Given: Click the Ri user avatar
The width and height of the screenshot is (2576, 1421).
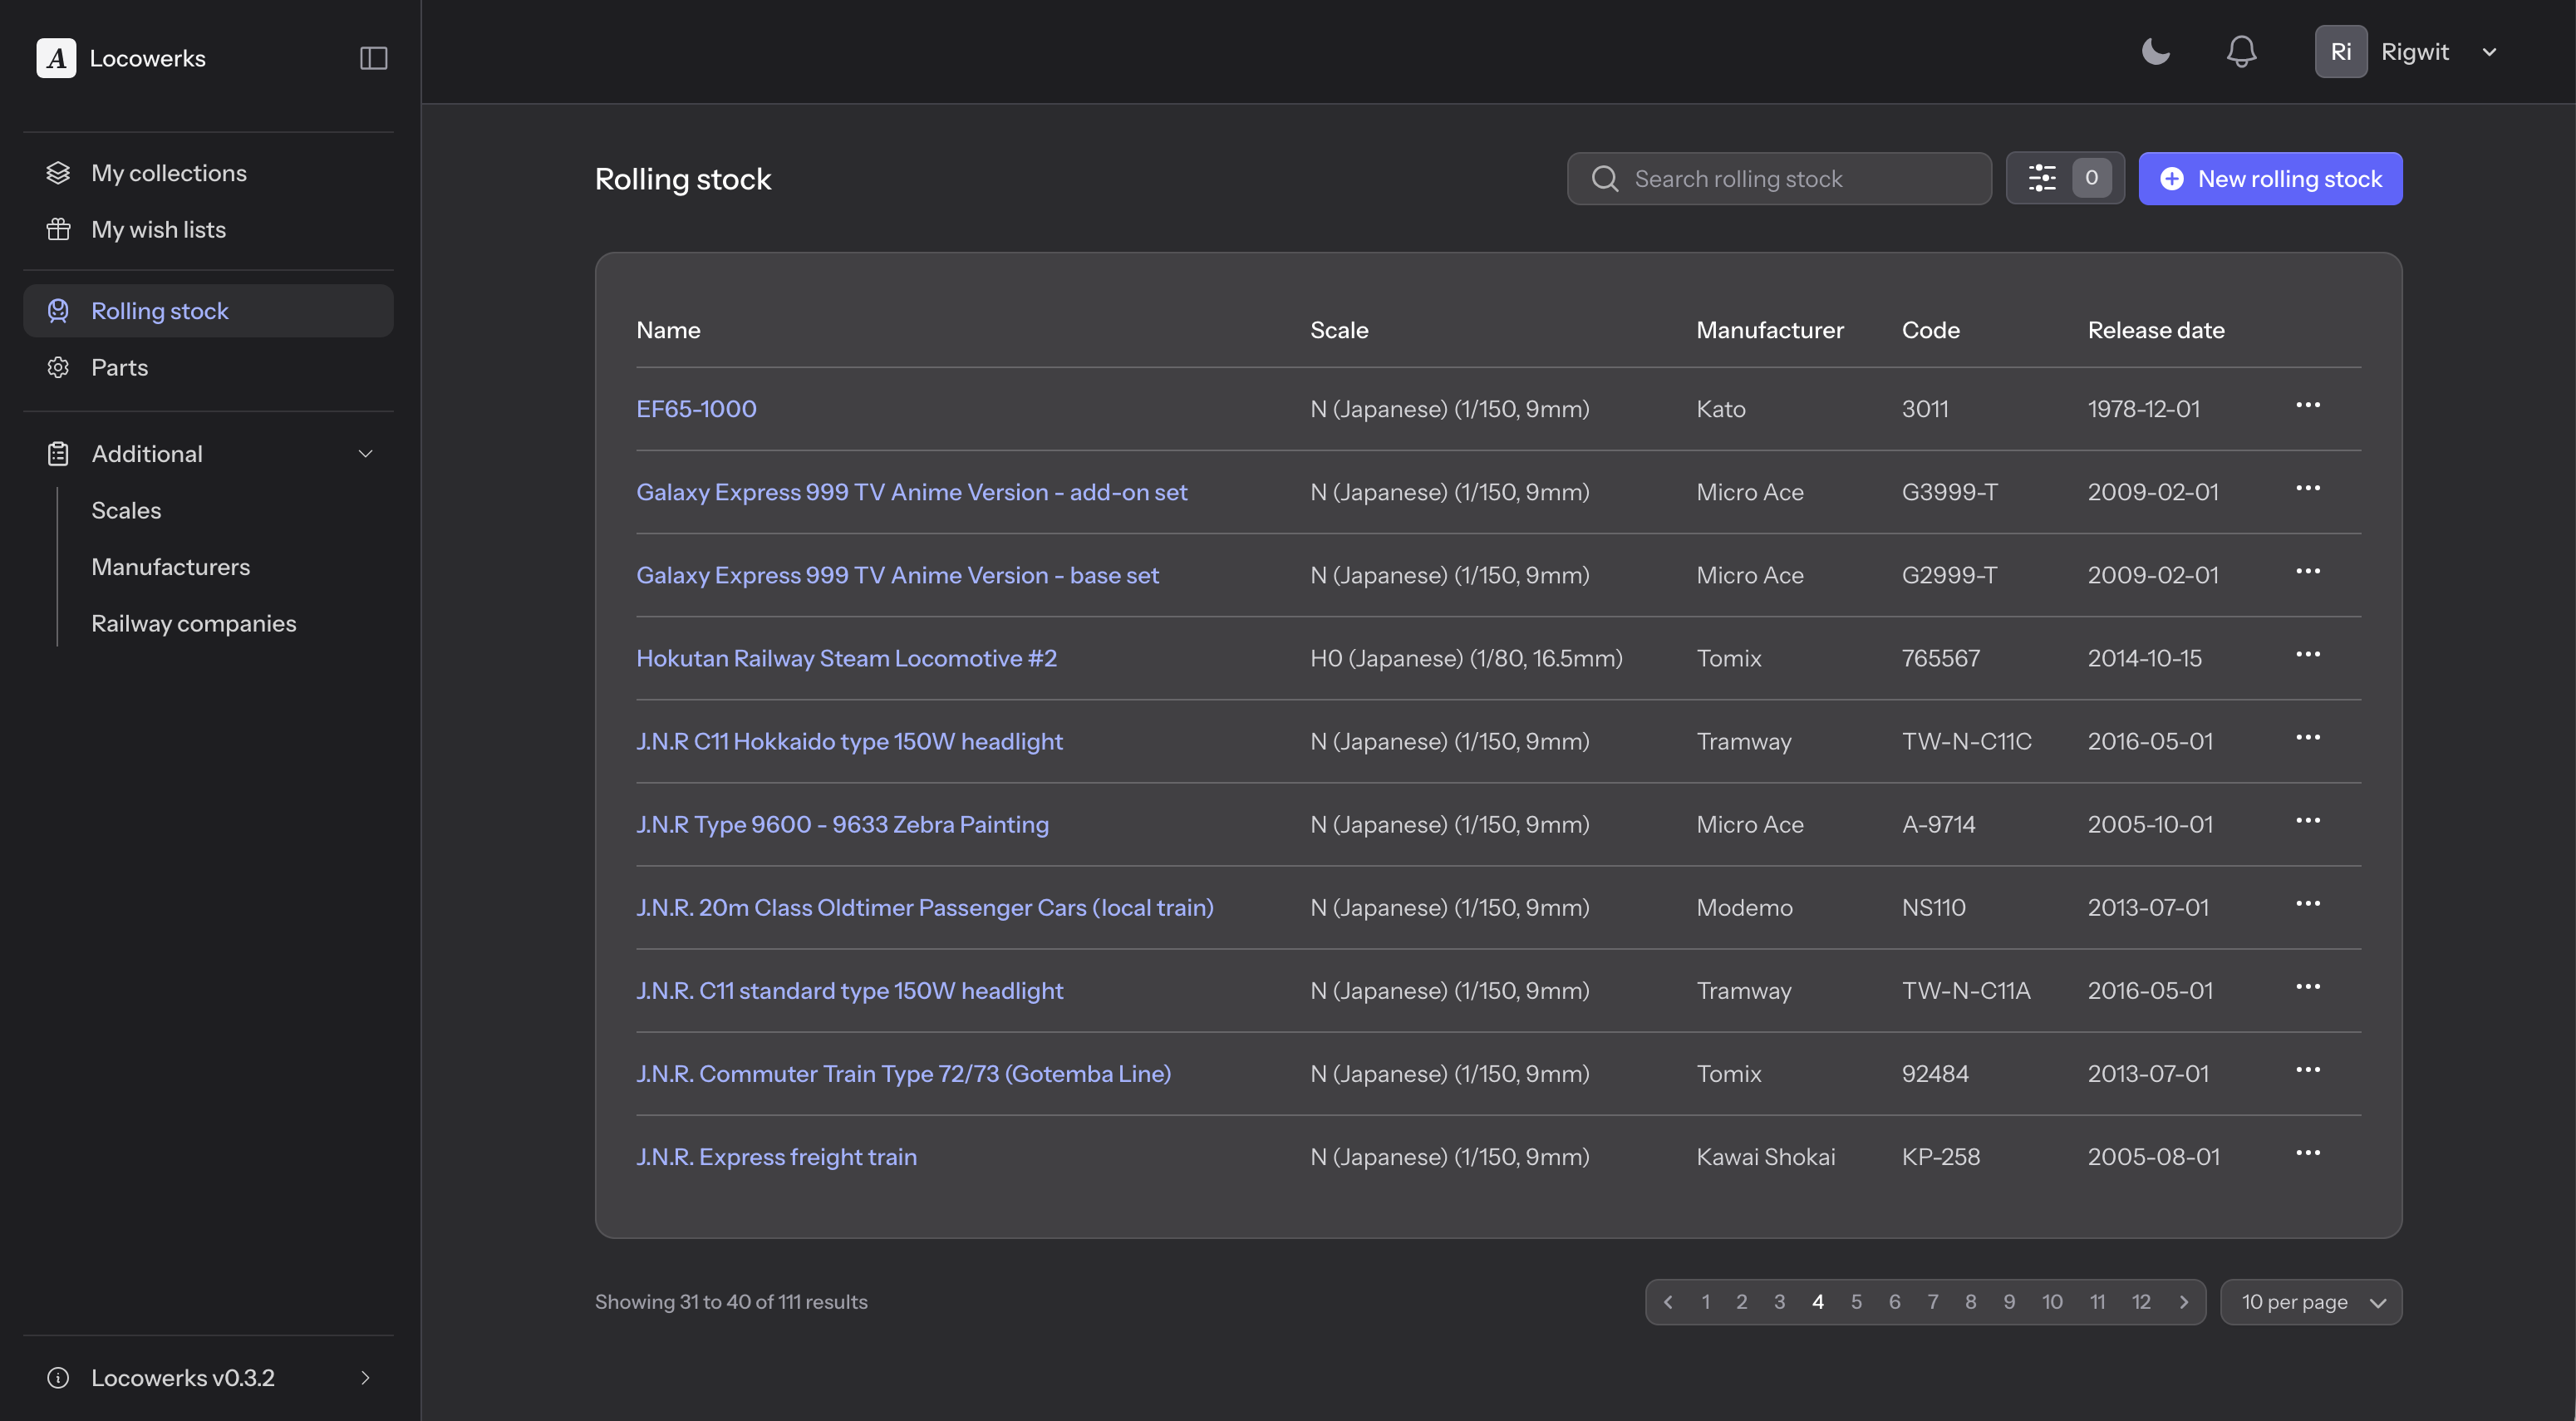Looking at the screenshot, I should tap(2340, 51).
